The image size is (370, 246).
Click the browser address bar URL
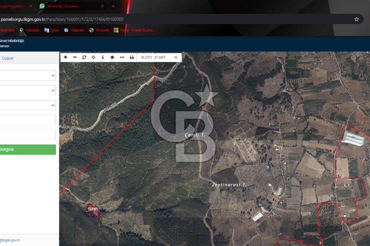click(62, 19)
